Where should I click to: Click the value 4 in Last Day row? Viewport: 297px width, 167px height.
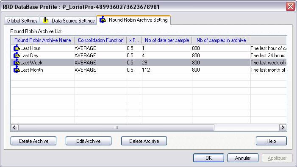(x=143, y=56)
